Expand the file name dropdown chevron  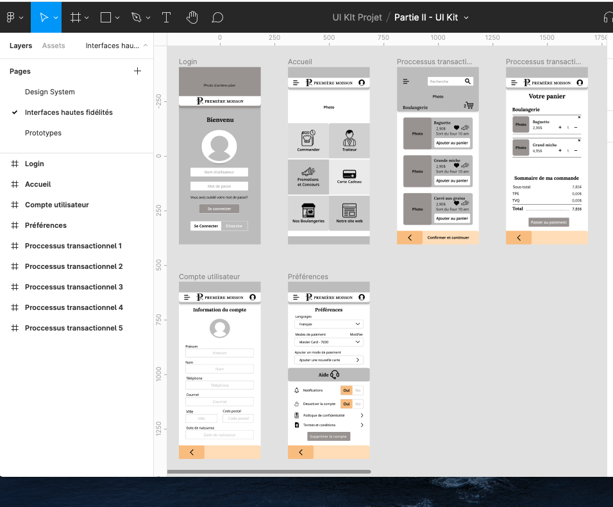tap(466, 18)
